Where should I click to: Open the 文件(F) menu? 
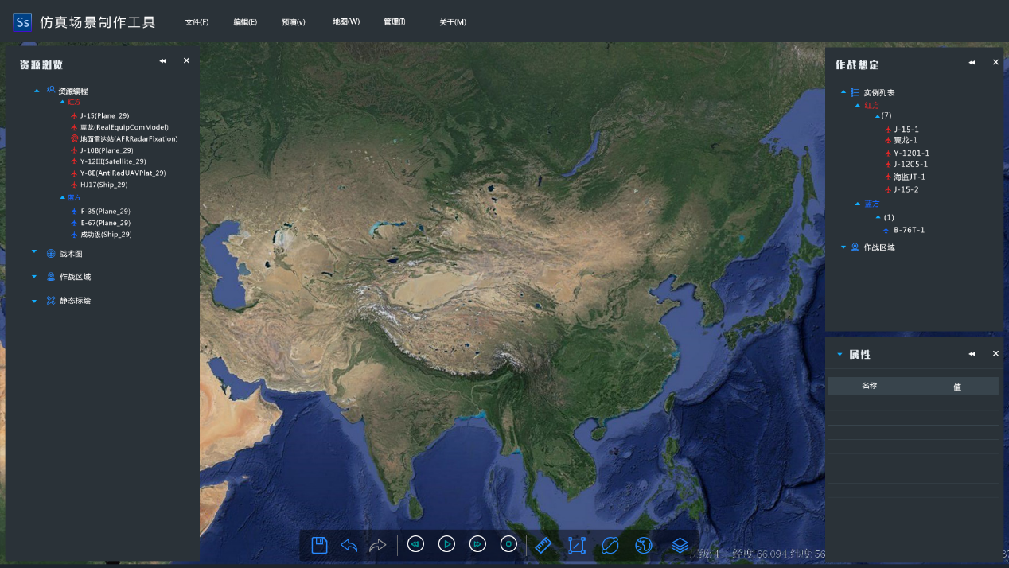[197, 22]
